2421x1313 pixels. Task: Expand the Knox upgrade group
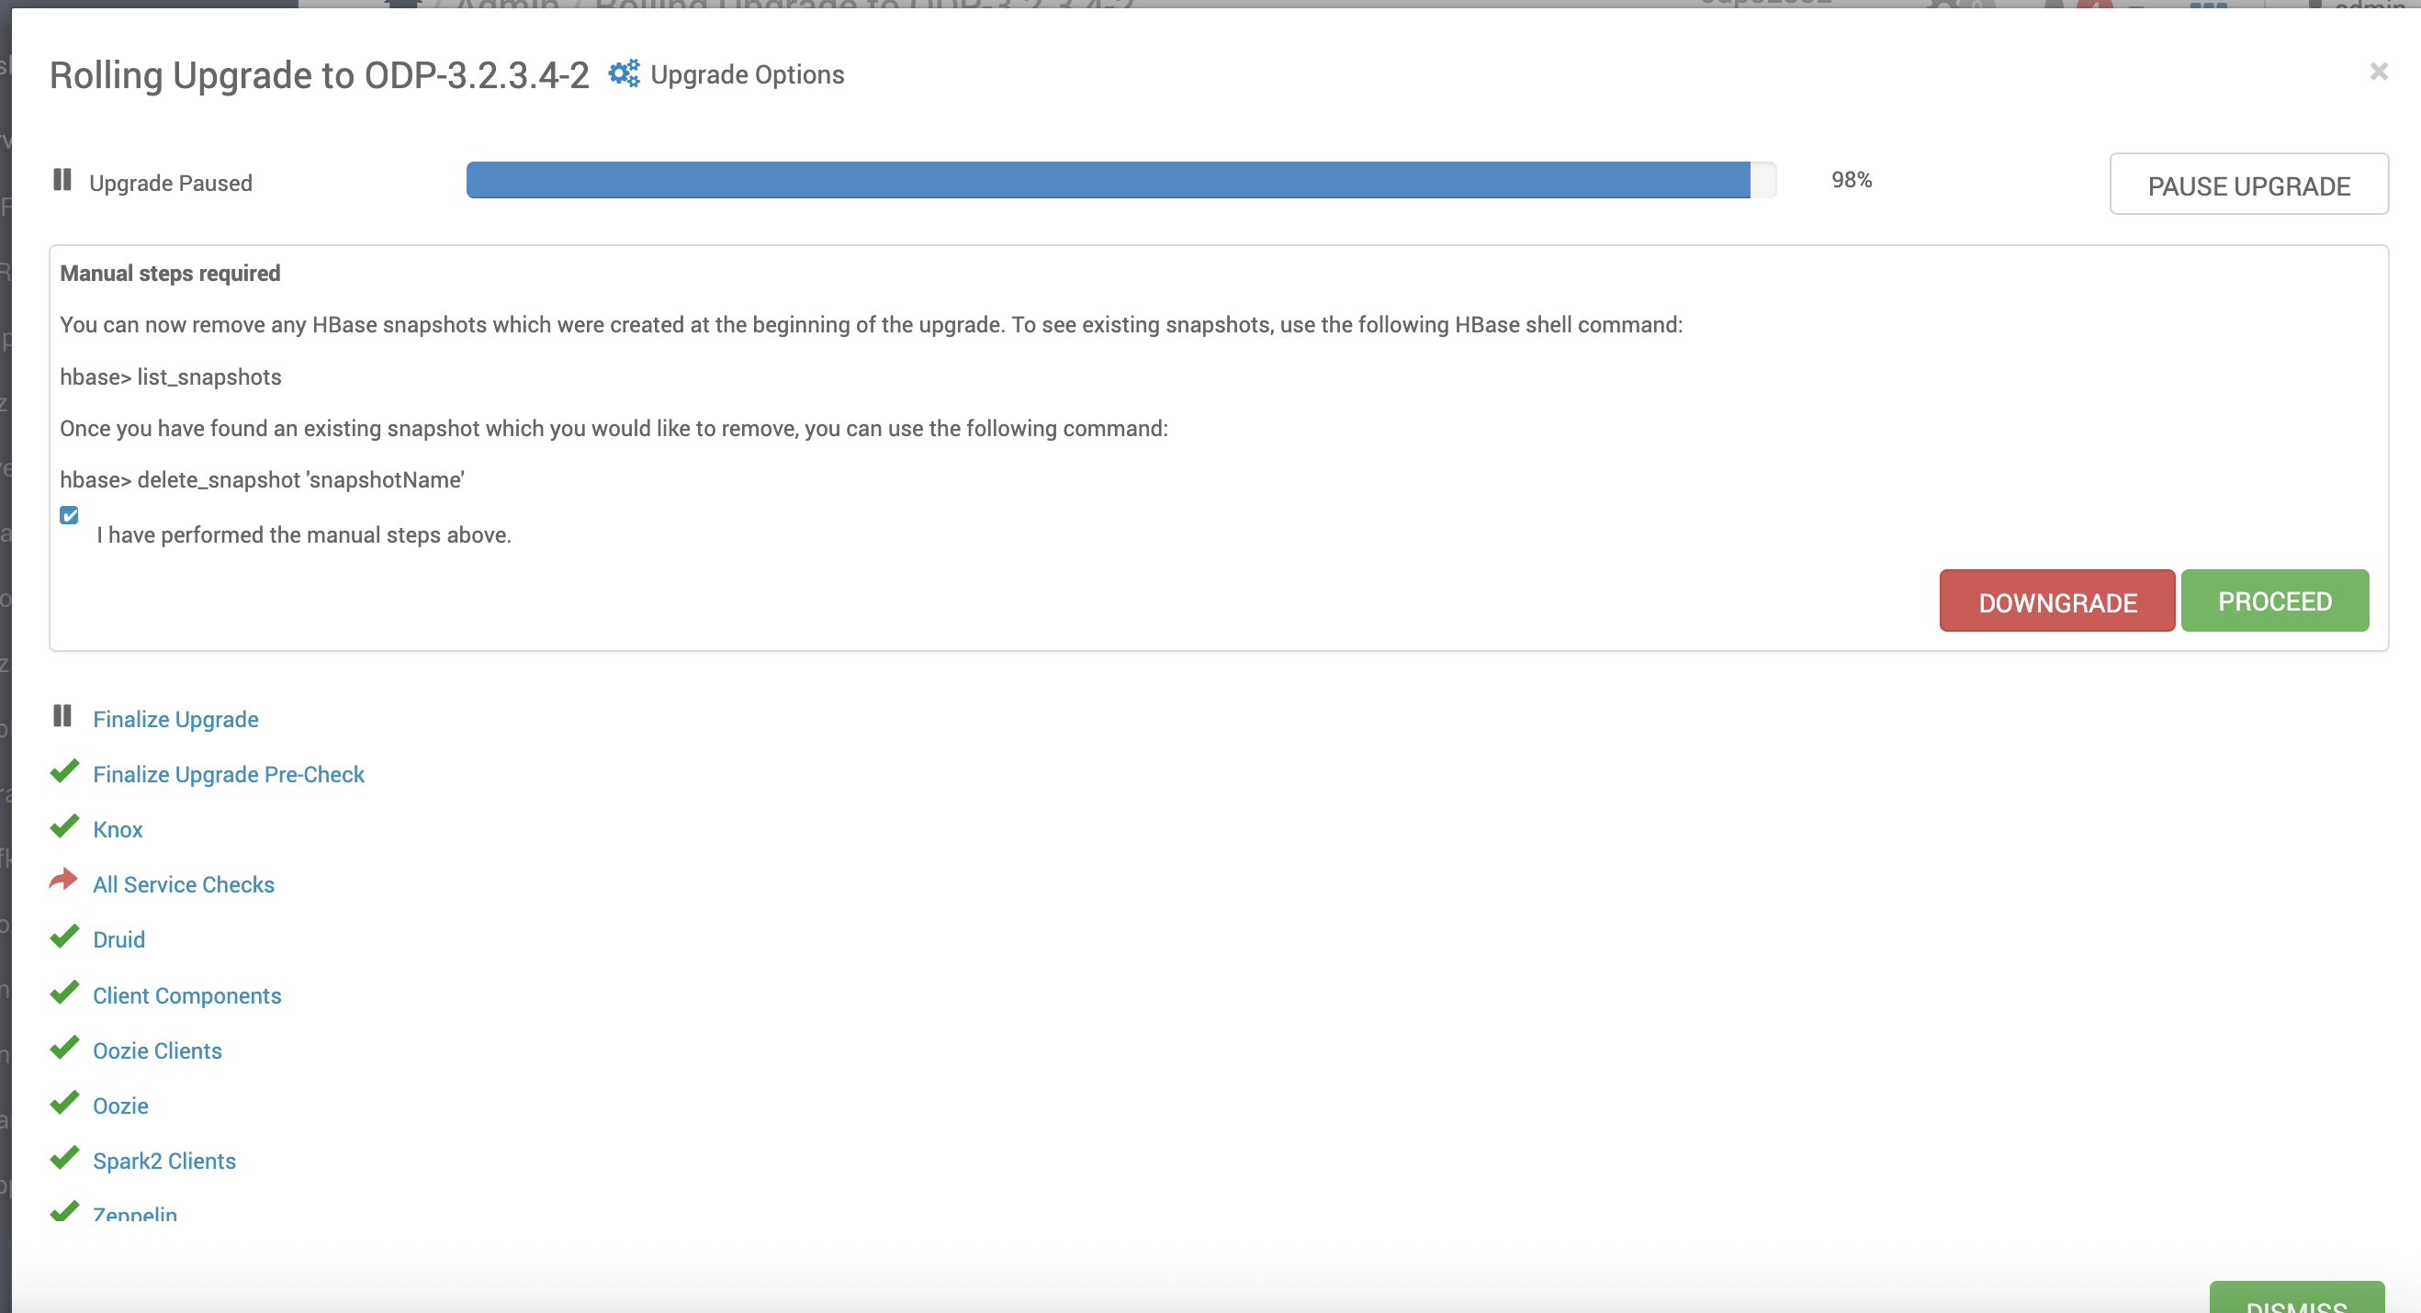coord(118,830)
